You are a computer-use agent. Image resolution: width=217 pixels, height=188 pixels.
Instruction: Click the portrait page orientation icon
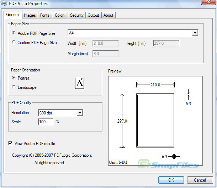point(80,84)
